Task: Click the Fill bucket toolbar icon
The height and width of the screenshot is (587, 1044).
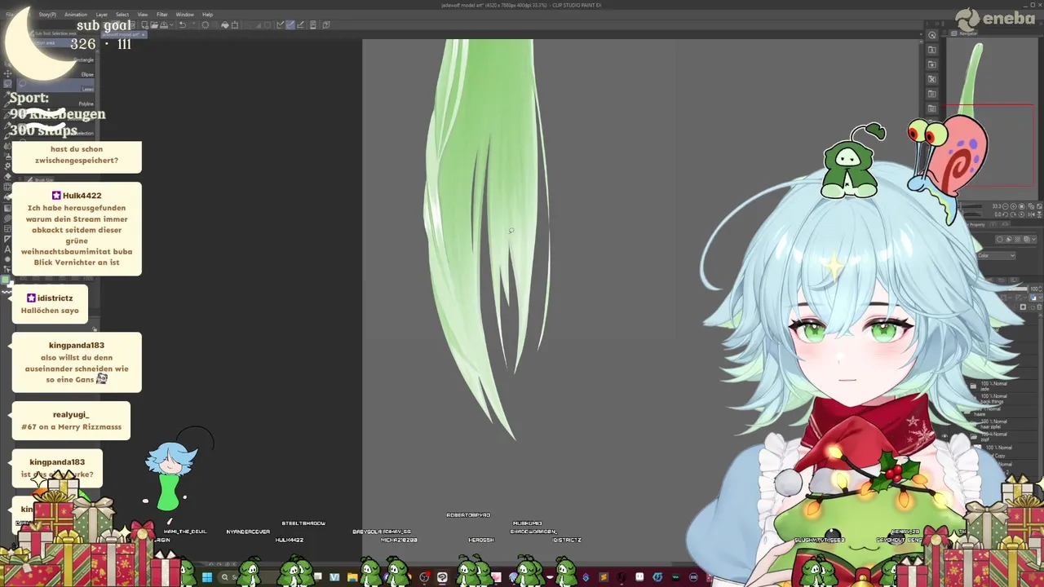Action: pos(225,24)
